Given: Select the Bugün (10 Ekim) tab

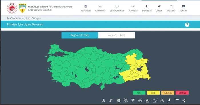Looking at the screenshot, I should tap(80, 35).
